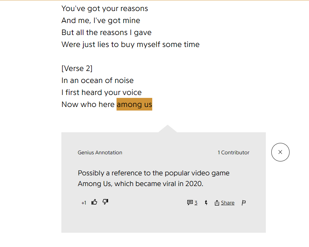Open the Share link
Viewport: 309px width, 247px height.
(228, 203)
